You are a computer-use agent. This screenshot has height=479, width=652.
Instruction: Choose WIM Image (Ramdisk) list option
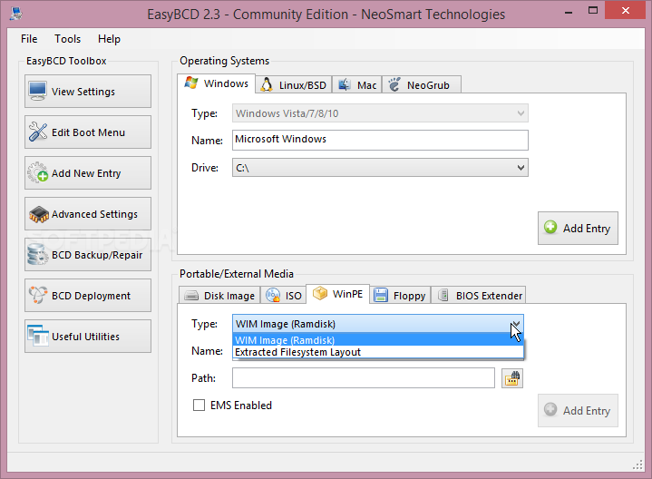point(377,340)
